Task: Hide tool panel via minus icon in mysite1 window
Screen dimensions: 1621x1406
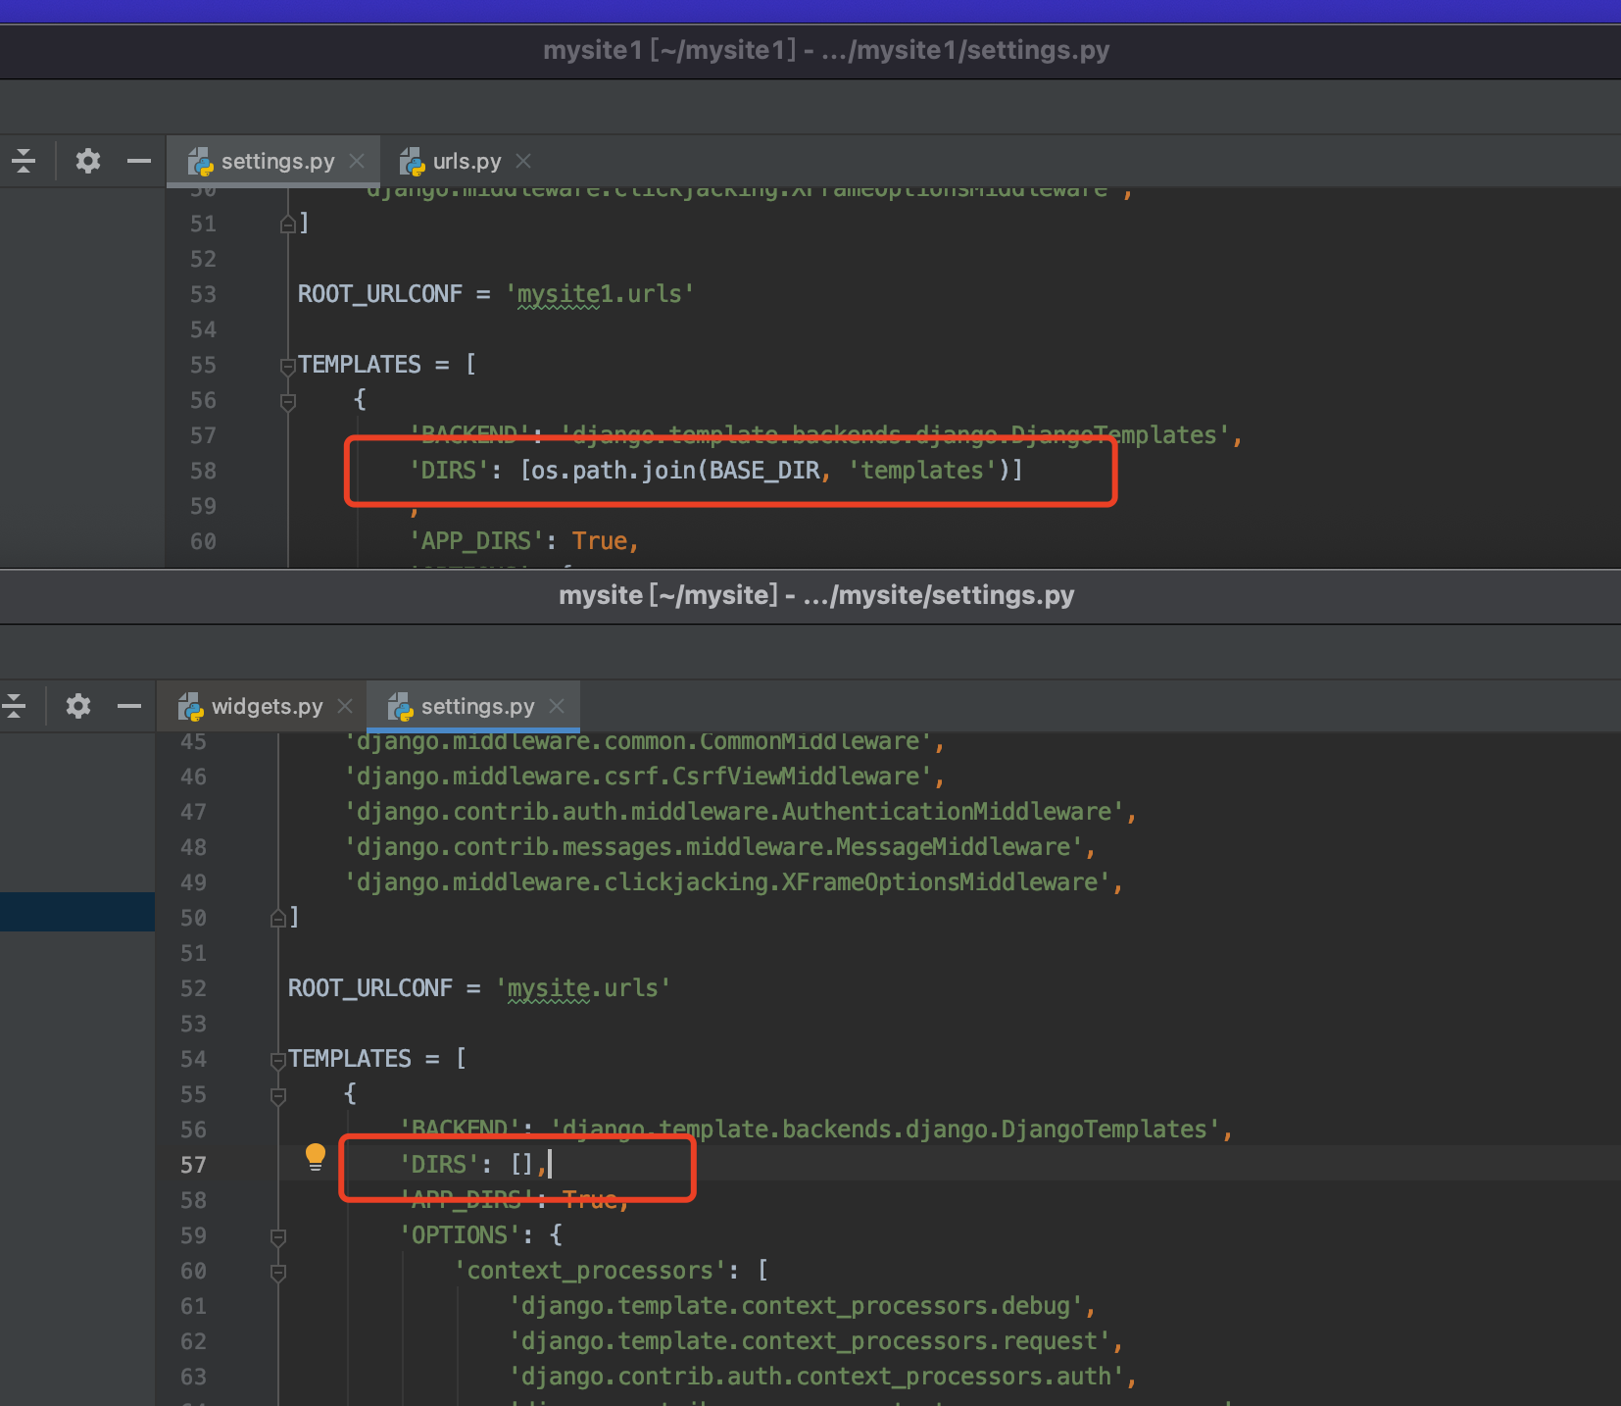Action: (x=139, y=161)
